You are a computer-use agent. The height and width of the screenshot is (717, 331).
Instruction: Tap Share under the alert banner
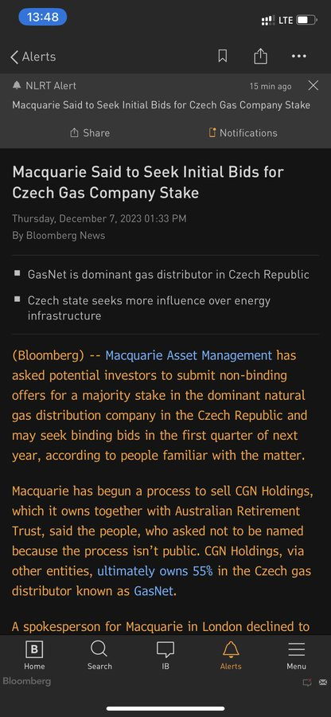pos(90,133)
